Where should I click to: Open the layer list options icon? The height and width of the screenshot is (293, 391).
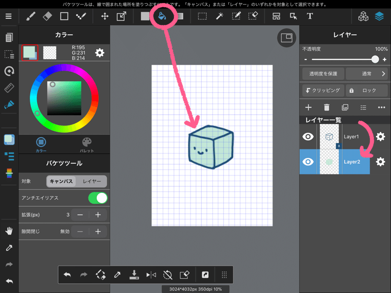pyautogui.click(x=363, y=107)
